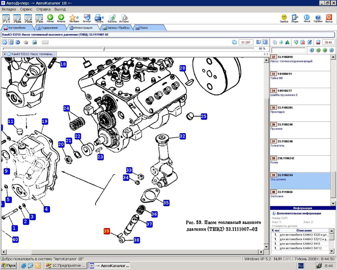The image size is (337, 270).
Task: Set illustration zoom to 50%
Action: click(17, 19)
